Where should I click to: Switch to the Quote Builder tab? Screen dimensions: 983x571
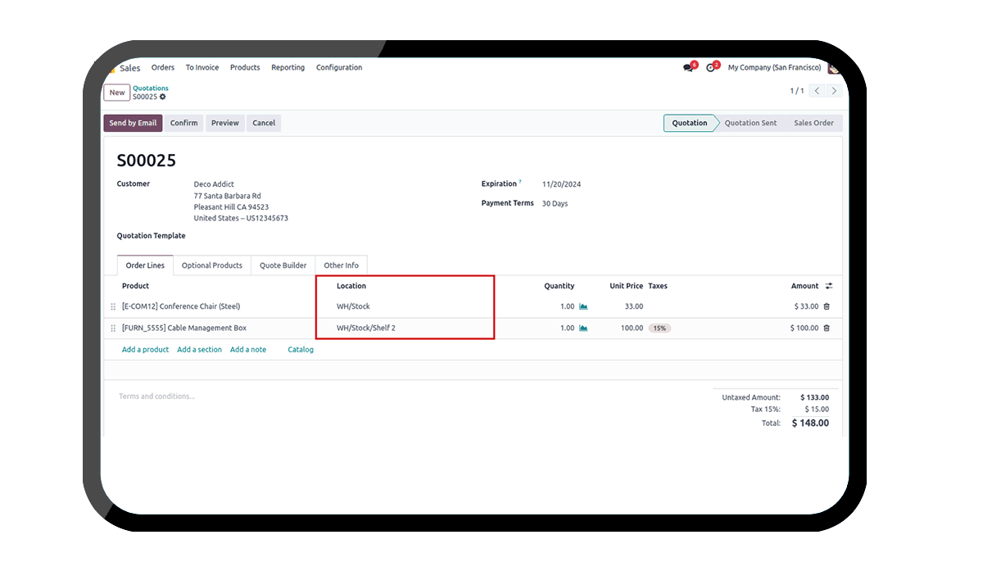[283, 265]
